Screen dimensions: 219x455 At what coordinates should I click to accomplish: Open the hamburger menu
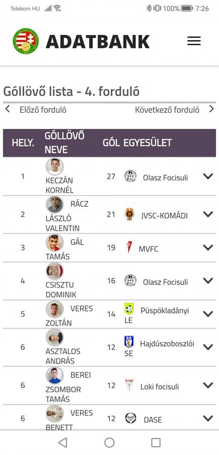[x=194, y=41]
